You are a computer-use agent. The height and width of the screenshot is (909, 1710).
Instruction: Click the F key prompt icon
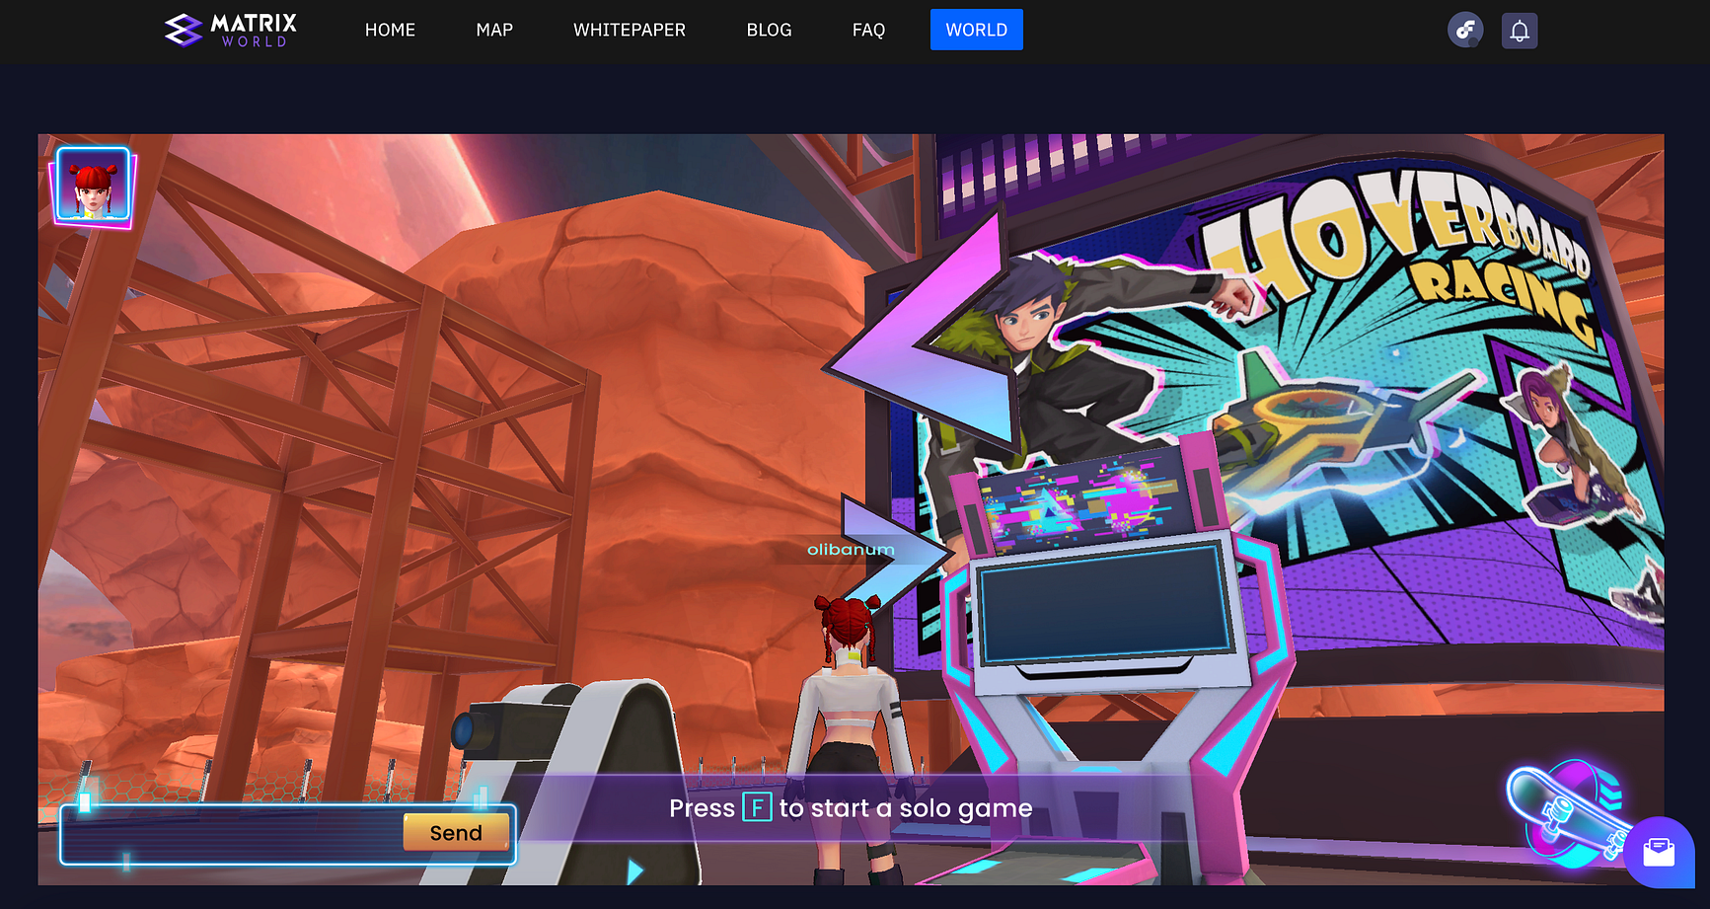[757, 807]
